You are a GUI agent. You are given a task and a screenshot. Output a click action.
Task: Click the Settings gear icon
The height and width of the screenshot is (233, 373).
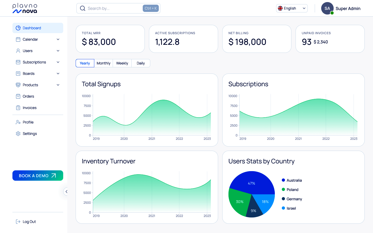(18, 134)
